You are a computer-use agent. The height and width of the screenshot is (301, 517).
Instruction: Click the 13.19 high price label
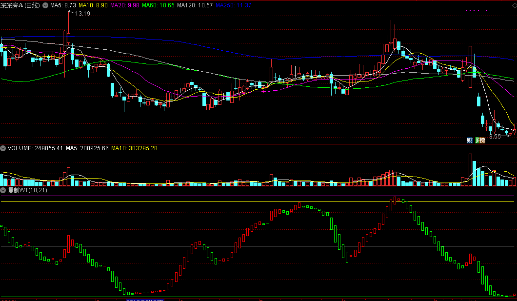[82, 14]
